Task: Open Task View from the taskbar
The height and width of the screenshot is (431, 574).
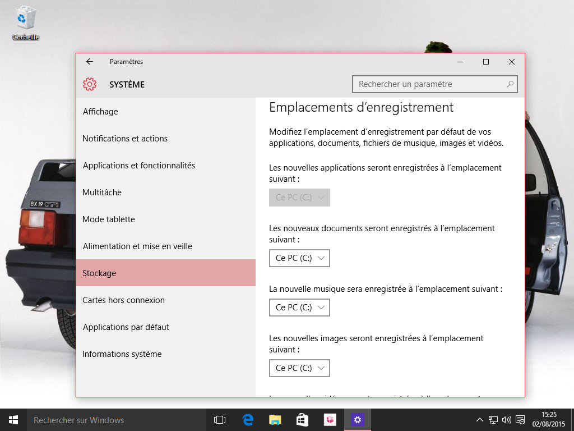Action: [220, 420]
